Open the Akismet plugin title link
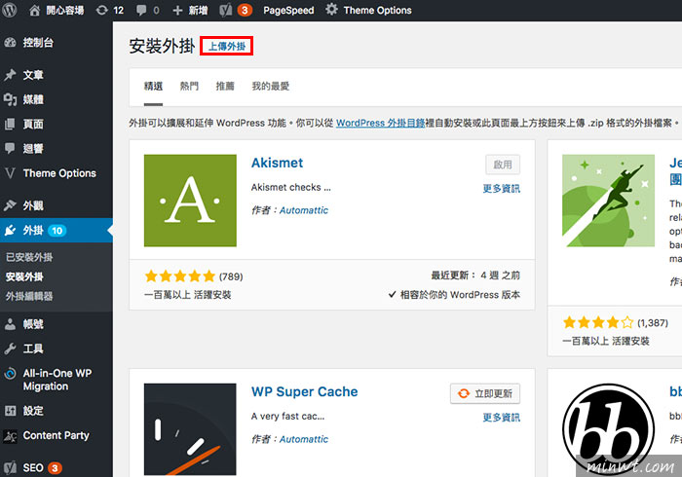This screenshot has width=682, height=477. pos(277,163)
